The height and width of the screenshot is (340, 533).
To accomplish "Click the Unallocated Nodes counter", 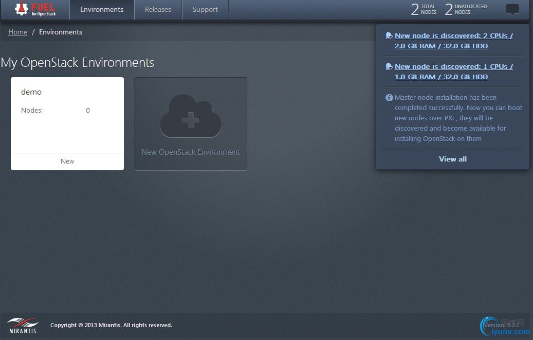I will (466, 9).
